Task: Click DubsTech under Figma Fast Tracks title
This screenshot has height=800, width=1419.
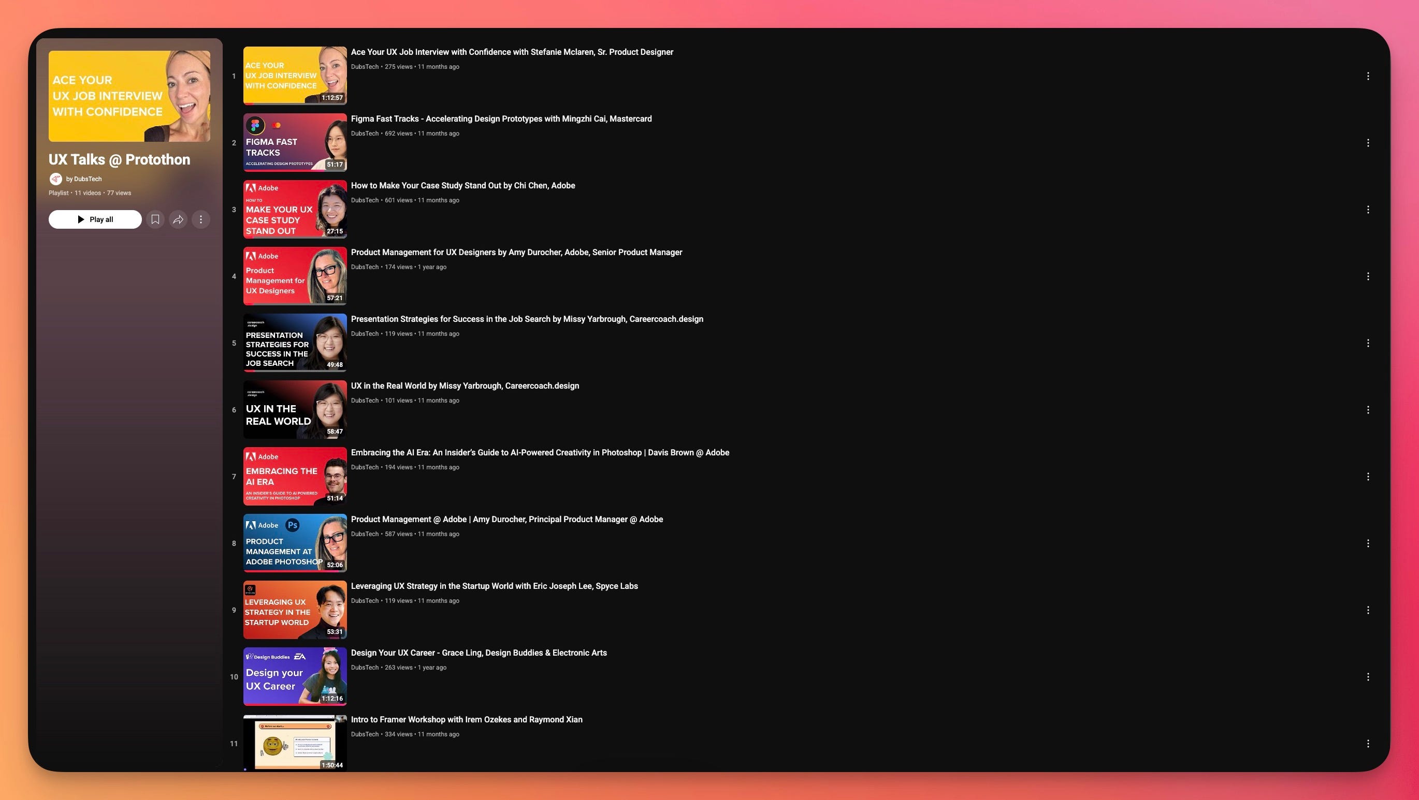Action: tap(365, 133)
